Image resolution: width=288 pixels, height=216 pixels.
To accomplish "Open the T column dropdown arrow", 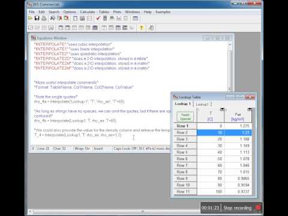I will tap(222, 109).
